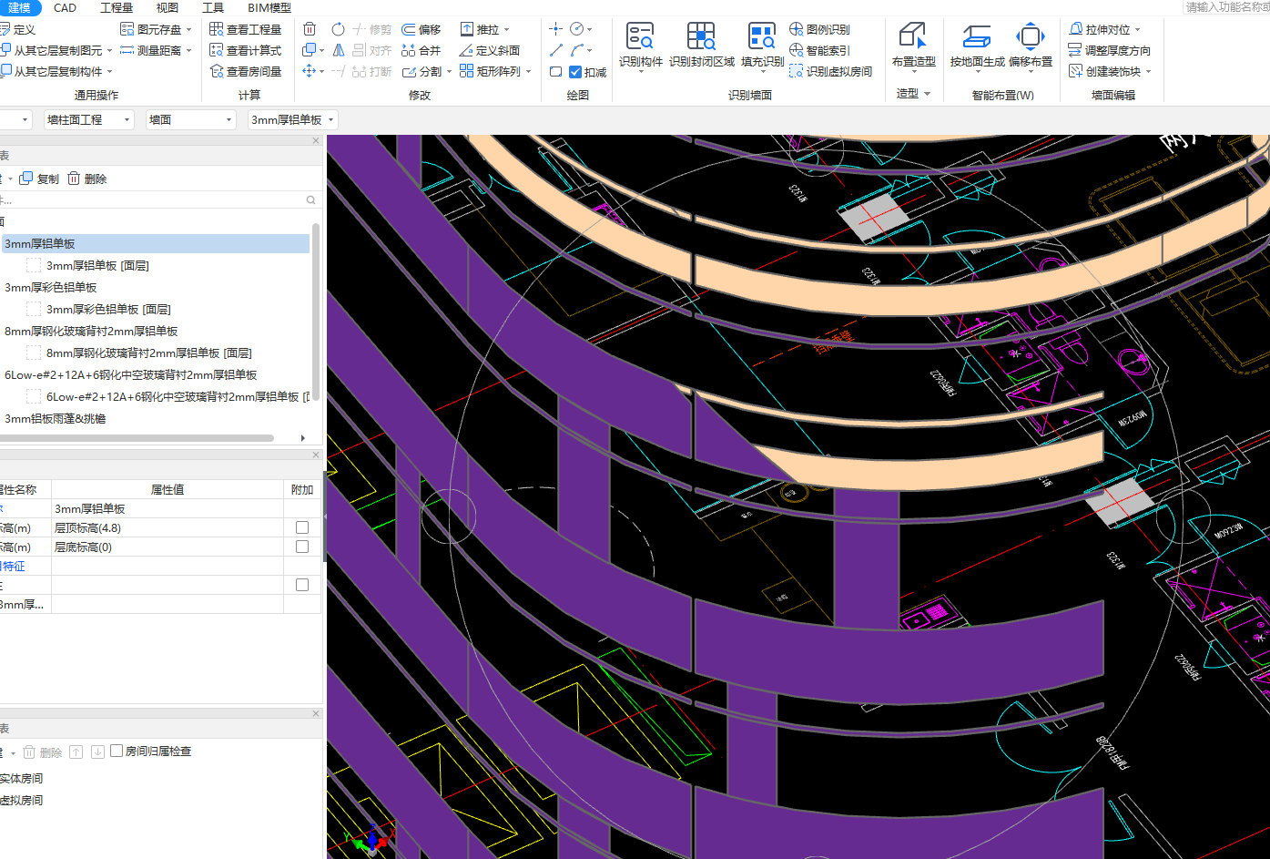Switch to the 工程量 ribbon tab

tap(116, 7)
